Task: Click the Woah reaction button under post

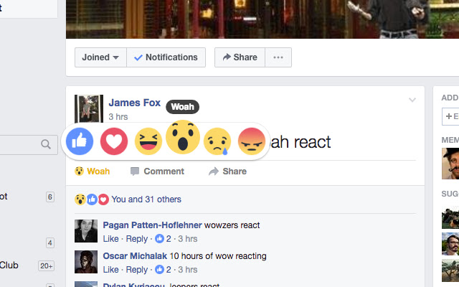Action: 93,171
